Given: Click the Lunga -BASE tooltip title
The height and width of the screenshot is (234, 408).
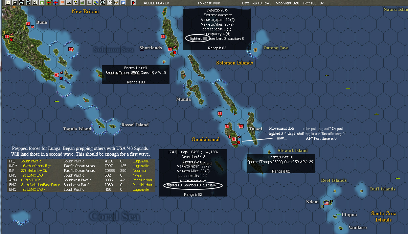Looking at the screenshot, I should click(x=193, y=152).
